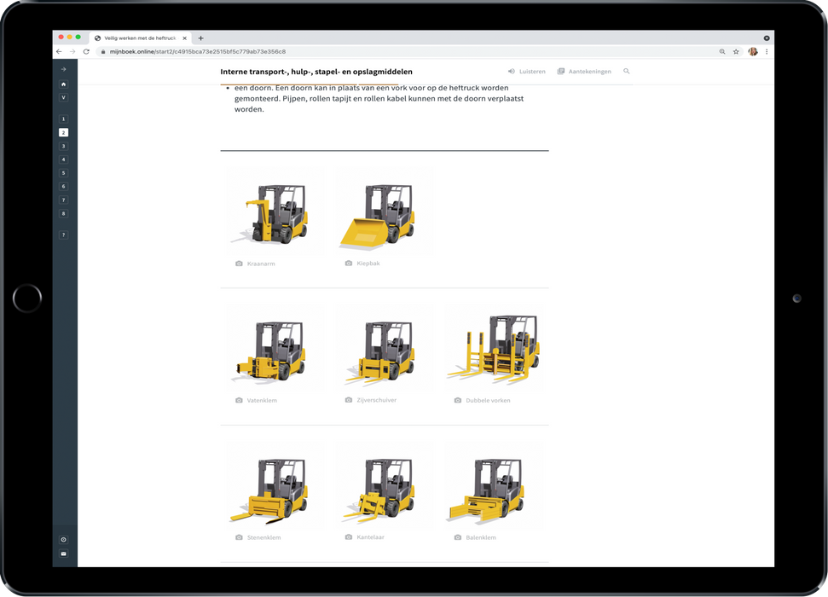The image size is (828, 597).
Task: Select chapter 8 in the sidebar
Action: [x=63, y=214]
